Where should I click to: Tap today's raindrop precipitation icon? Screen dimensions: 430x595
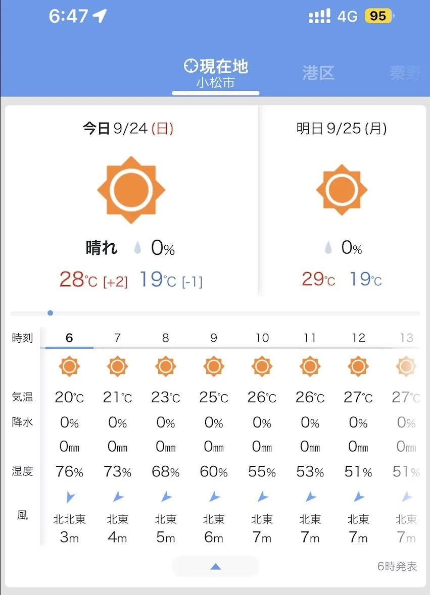pos(137,248)
